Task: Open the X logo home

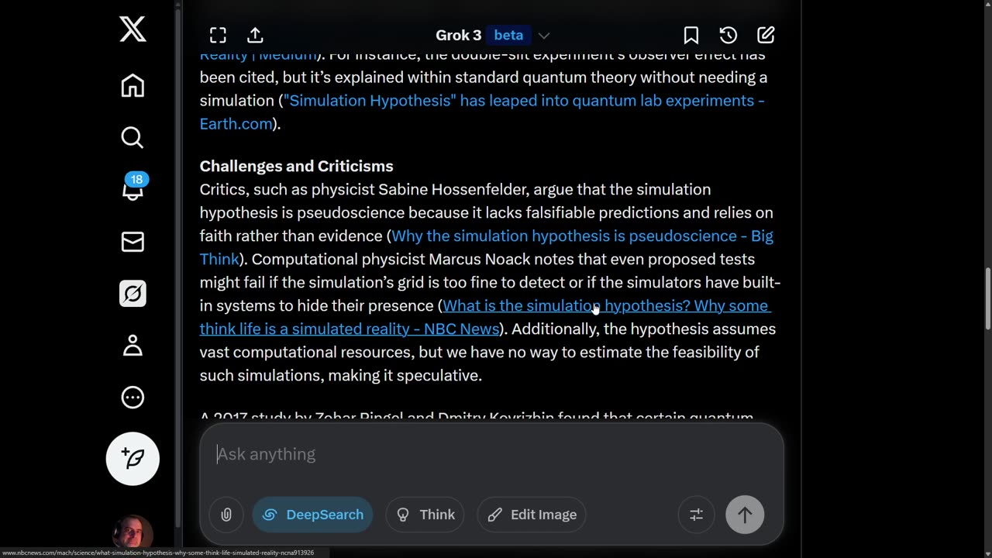Action: click(x=133, y=30)
